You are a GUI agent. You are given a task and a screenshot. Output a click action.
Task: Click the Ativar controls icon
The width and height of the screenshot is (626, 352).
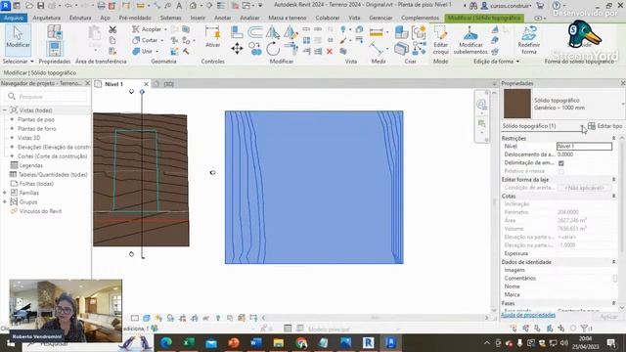point(213,37)
